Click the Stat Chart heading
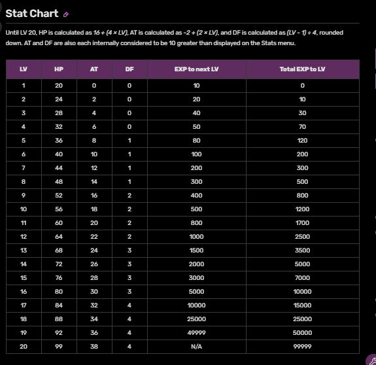Viewport: 376px width, 365px height. (x=32, y=14)
